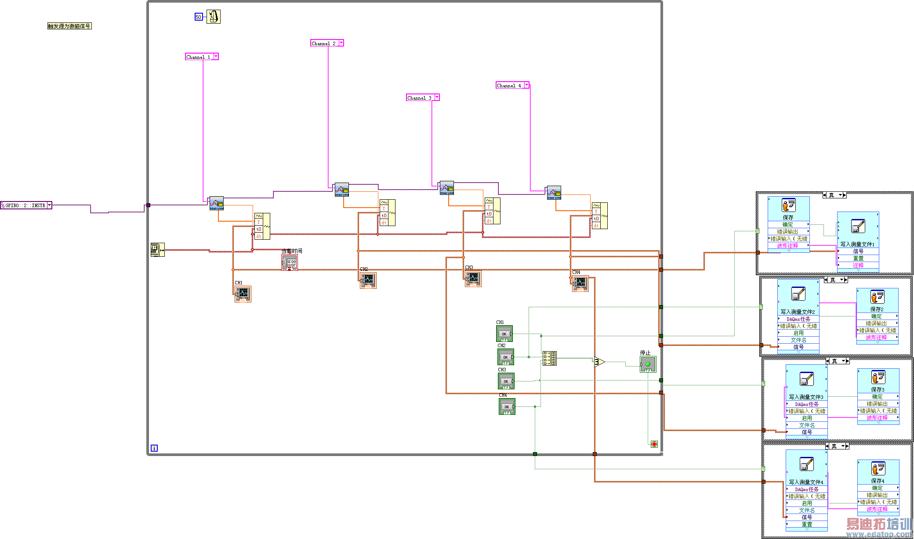Select the CH1 waveform graph indicator

point(243,294)
